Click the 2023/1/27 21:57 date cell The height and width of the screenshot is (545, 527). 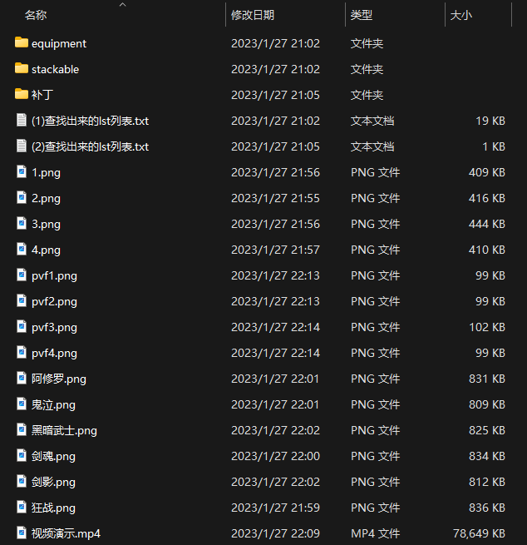(x=275, y=250)
